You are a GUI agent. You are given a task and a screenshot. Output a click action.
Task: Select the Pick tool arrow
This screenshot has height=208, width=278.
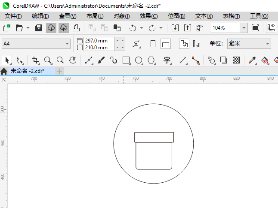click(x=7, y=60)
